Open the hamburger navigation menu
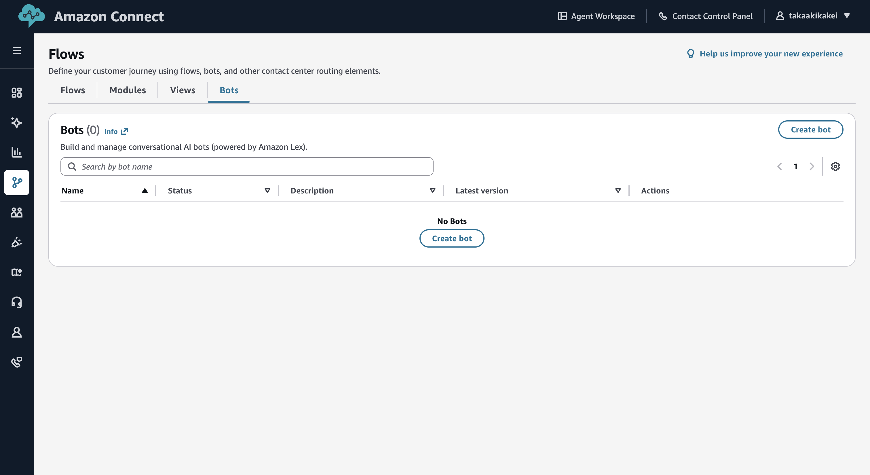 click(x=16, y=51)
